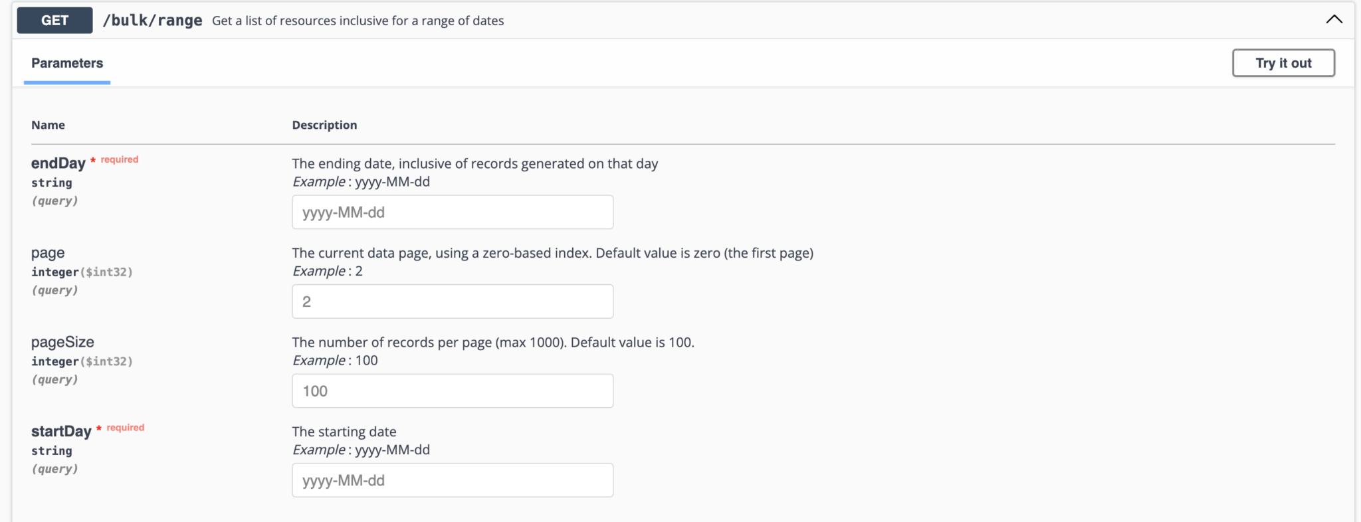The image size is (1361, 522).
Task: Click the page parameter name
Action: (x=48, y=253)
